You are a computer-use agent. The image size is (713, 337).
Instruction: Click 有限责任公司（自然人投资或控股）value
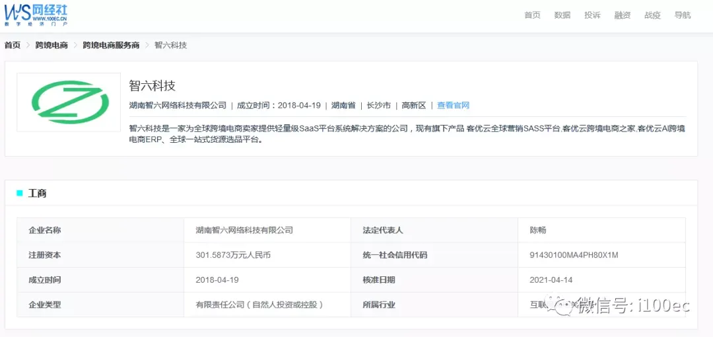(x=259, y=305)
